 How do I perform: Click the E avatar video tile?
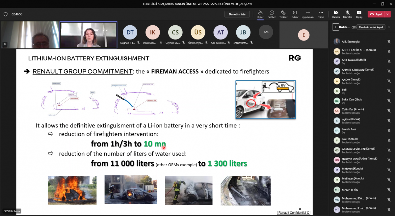(303, 35)
